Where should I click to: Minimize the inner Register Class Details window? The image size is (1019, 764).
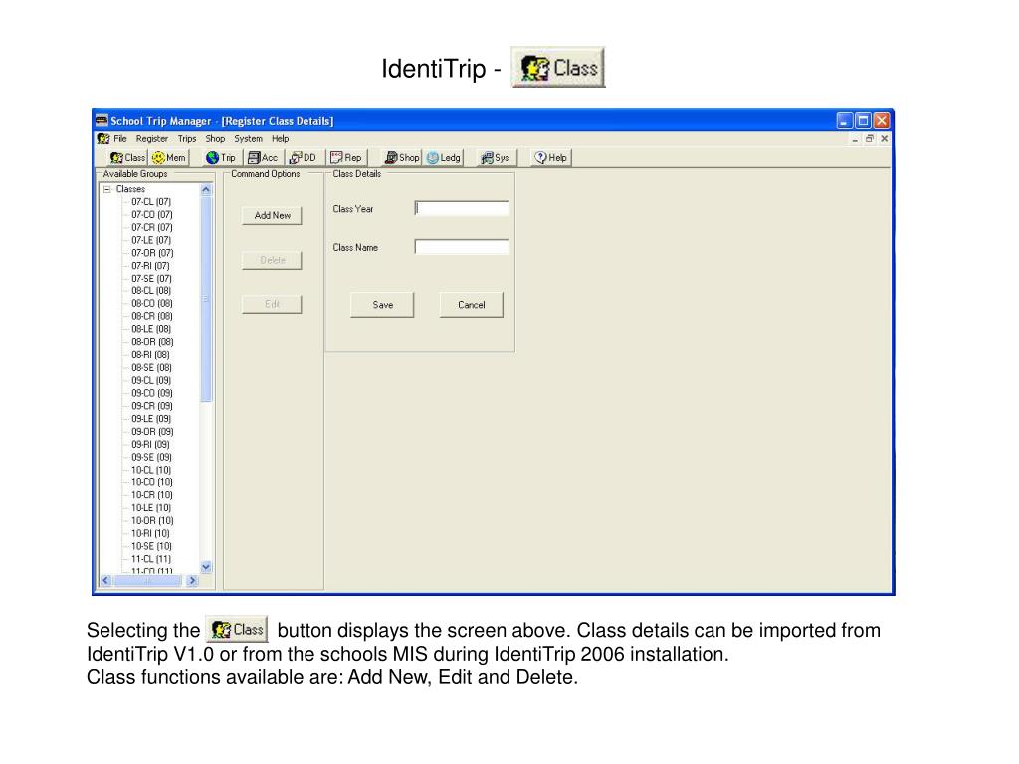pos(855,139)
